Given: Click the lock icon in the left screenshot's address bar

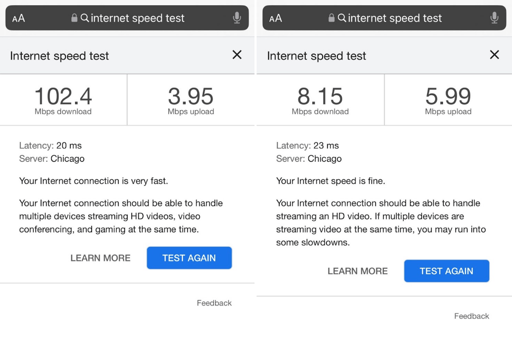Looking at the screenshot, I should point(74,18).
